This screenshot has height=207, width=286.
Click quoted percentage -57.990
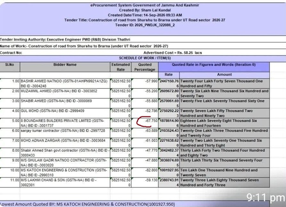(145, 84)
